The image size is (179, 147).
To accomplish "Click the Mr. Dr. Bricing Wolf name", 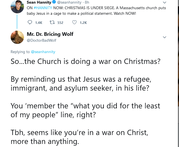I will pyautogui.click(x=50, y=34).
